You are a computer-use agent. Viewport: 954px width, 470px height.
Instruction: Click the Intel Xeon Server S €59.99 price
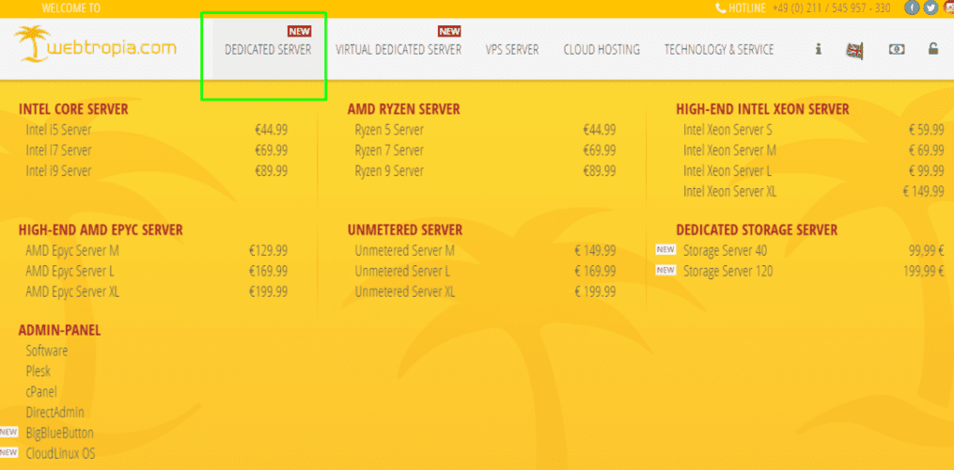[927, 130]
